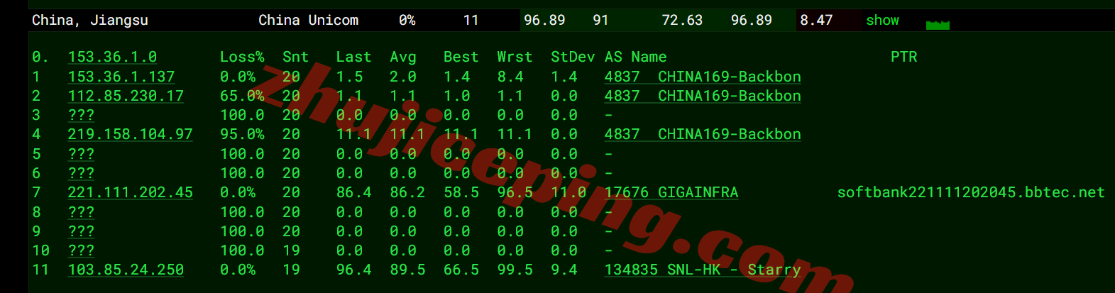Open AS 134835 SNL-HK Starry link

click(x=703, y=270)
